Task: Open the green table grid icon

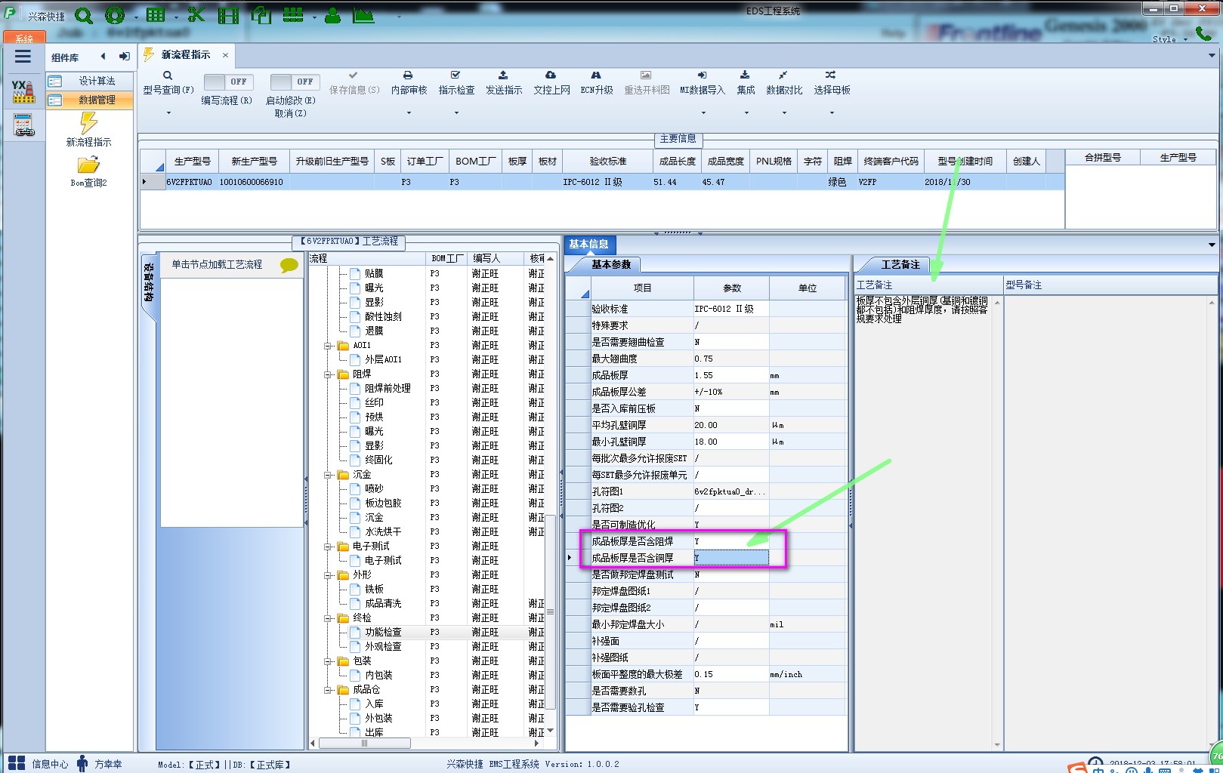Action: click(156, 15)
